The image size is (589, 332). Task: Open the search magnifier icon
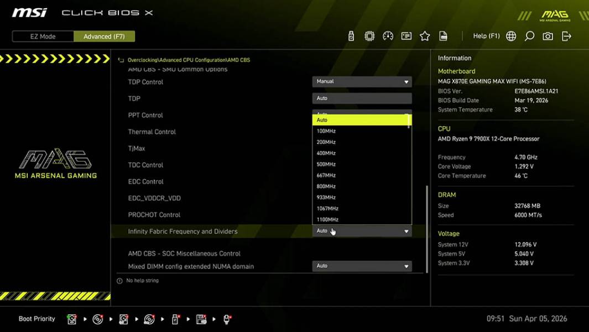pos(528,35)
